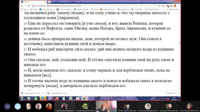Select the 'Бытие' browser tab
200x112 pixels.
click(x=33, y=2)
